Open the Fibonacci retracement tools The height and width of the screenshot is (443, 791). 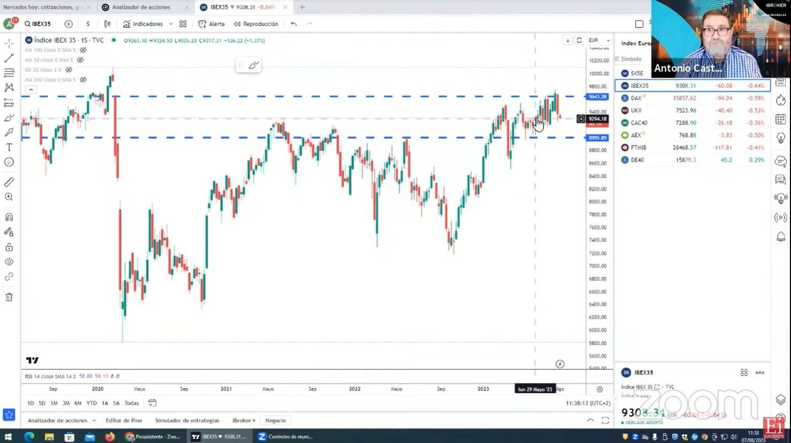pyautogui.click(x=9, y=73)
